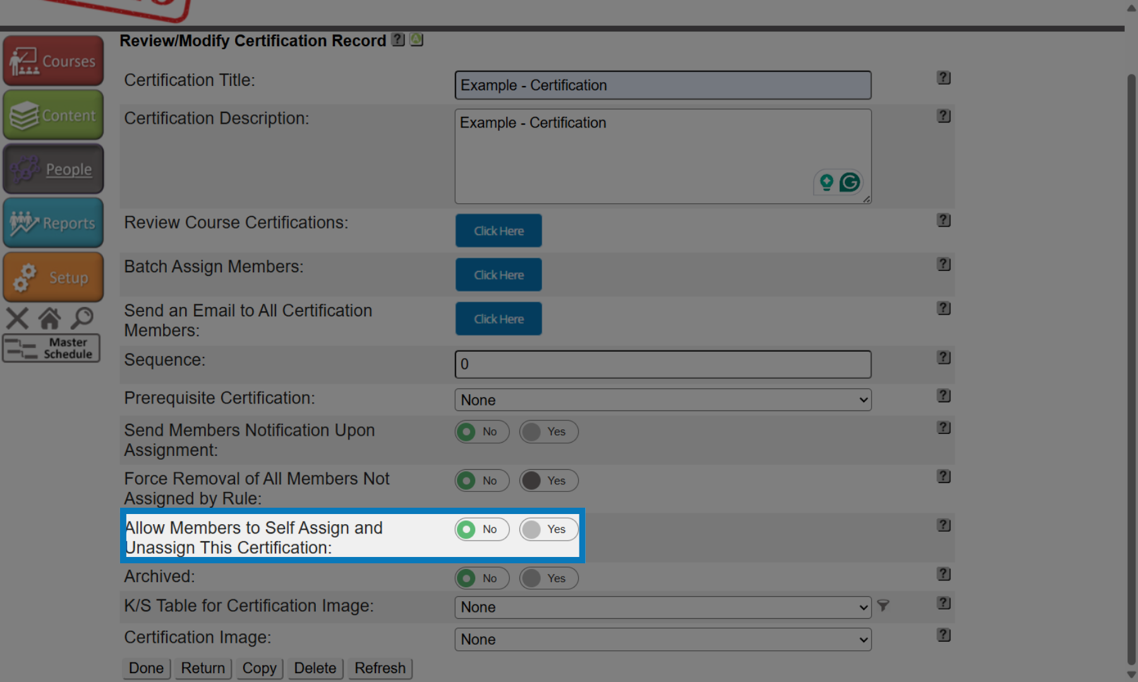Image resolution: width=1138 pixels, height=682 pixels.
Task: Open the Setup sidebar section
Action: click(53, 277)
